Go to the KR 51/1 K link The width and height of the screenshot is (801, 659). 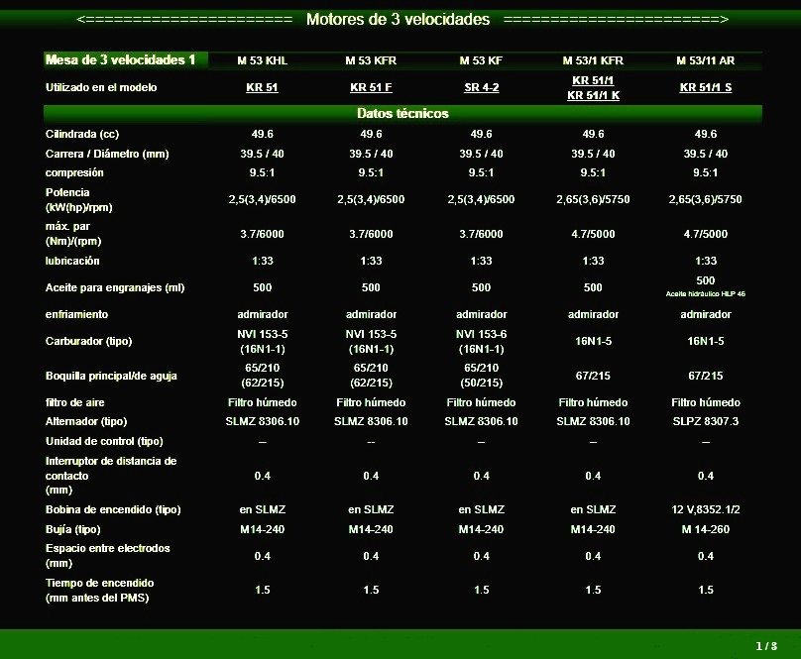click(x=593, y=95)
